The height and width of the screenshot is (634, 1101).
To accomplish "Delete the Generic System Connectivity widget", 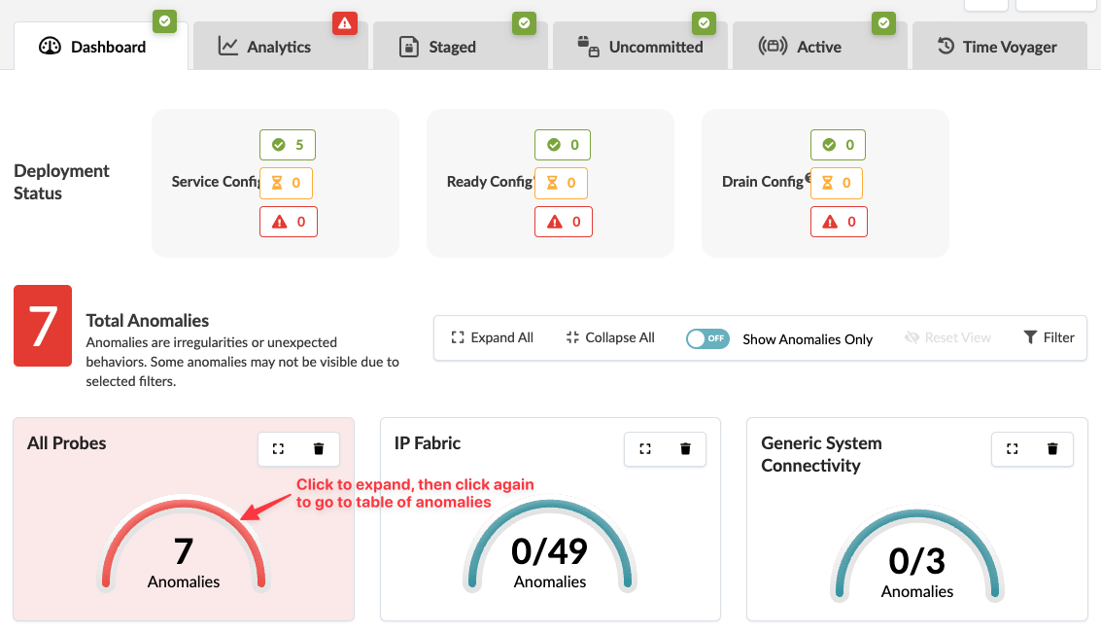I will 1052,448.
